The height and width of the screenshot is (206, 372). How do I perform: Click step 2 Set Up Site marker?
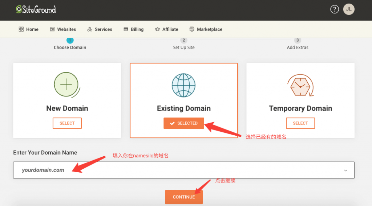pos(183,40)
